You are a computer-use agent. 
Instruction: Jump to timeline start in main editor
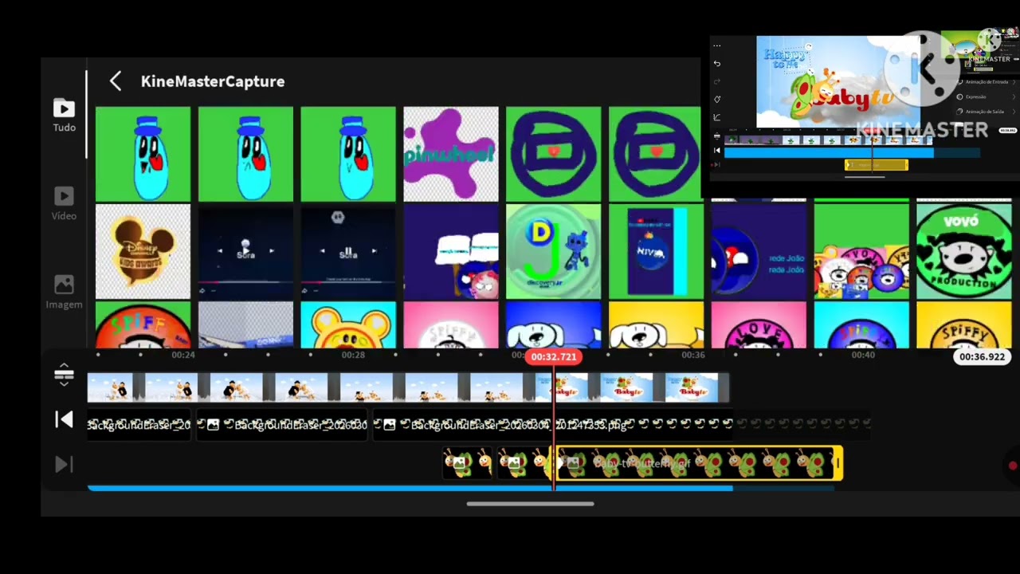click(x=64, y=419)
